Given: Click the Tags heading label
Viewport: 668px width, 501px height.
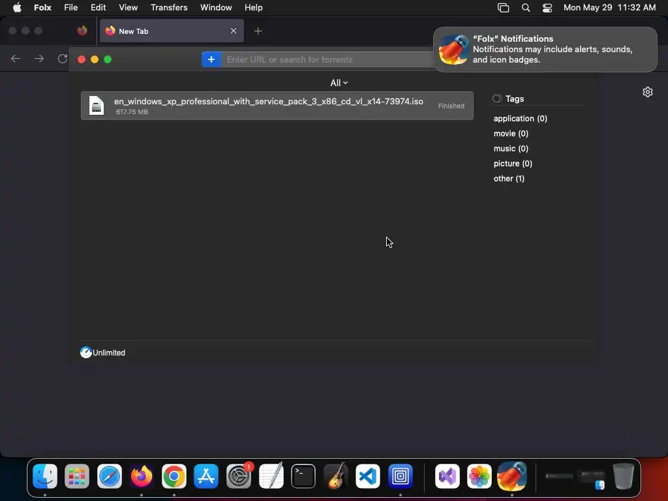Looking at the screenshot, I should (x=515, y=99).
